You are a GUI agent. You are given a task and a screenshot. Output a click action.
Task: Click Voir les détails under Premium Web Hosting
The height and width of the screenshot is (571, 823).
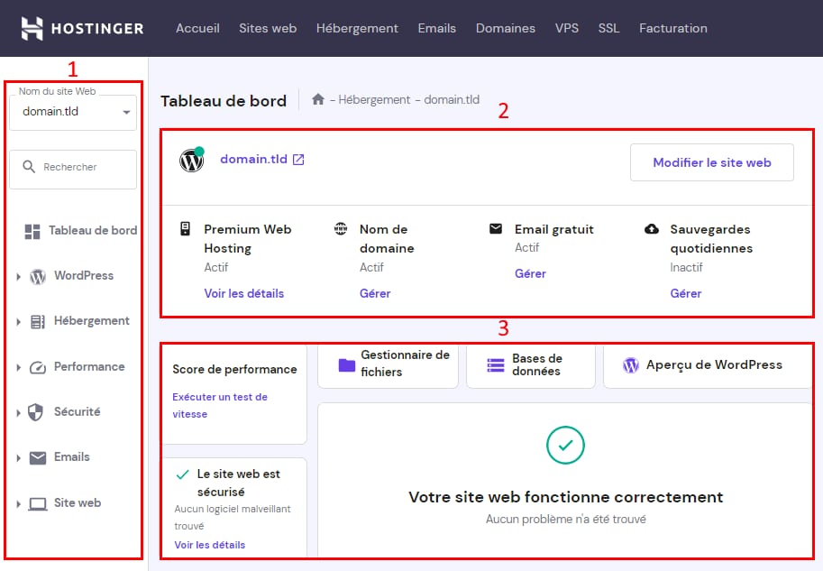243,293
